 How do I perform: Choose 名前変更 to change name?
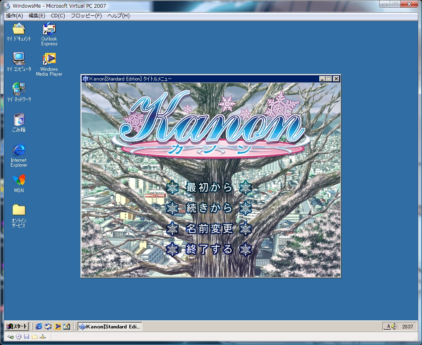click(x=209, y=229)
